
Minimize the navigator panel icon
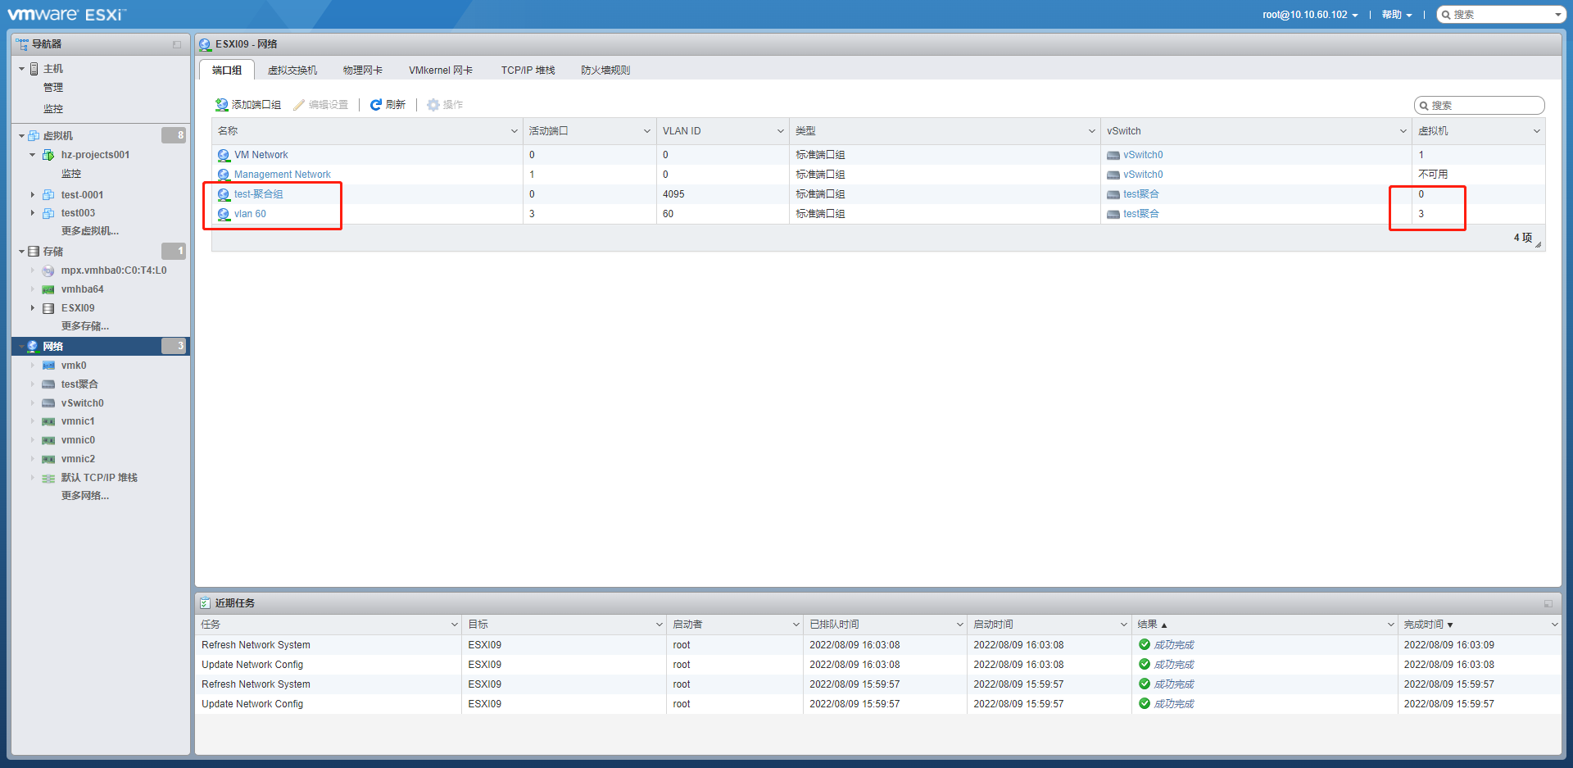(x=177, y=44)
